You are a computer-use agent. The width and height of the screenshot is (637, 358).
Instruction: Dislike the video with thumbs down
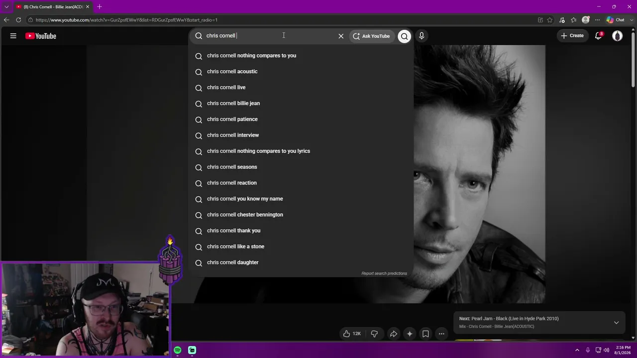click(x=374, y=334)
